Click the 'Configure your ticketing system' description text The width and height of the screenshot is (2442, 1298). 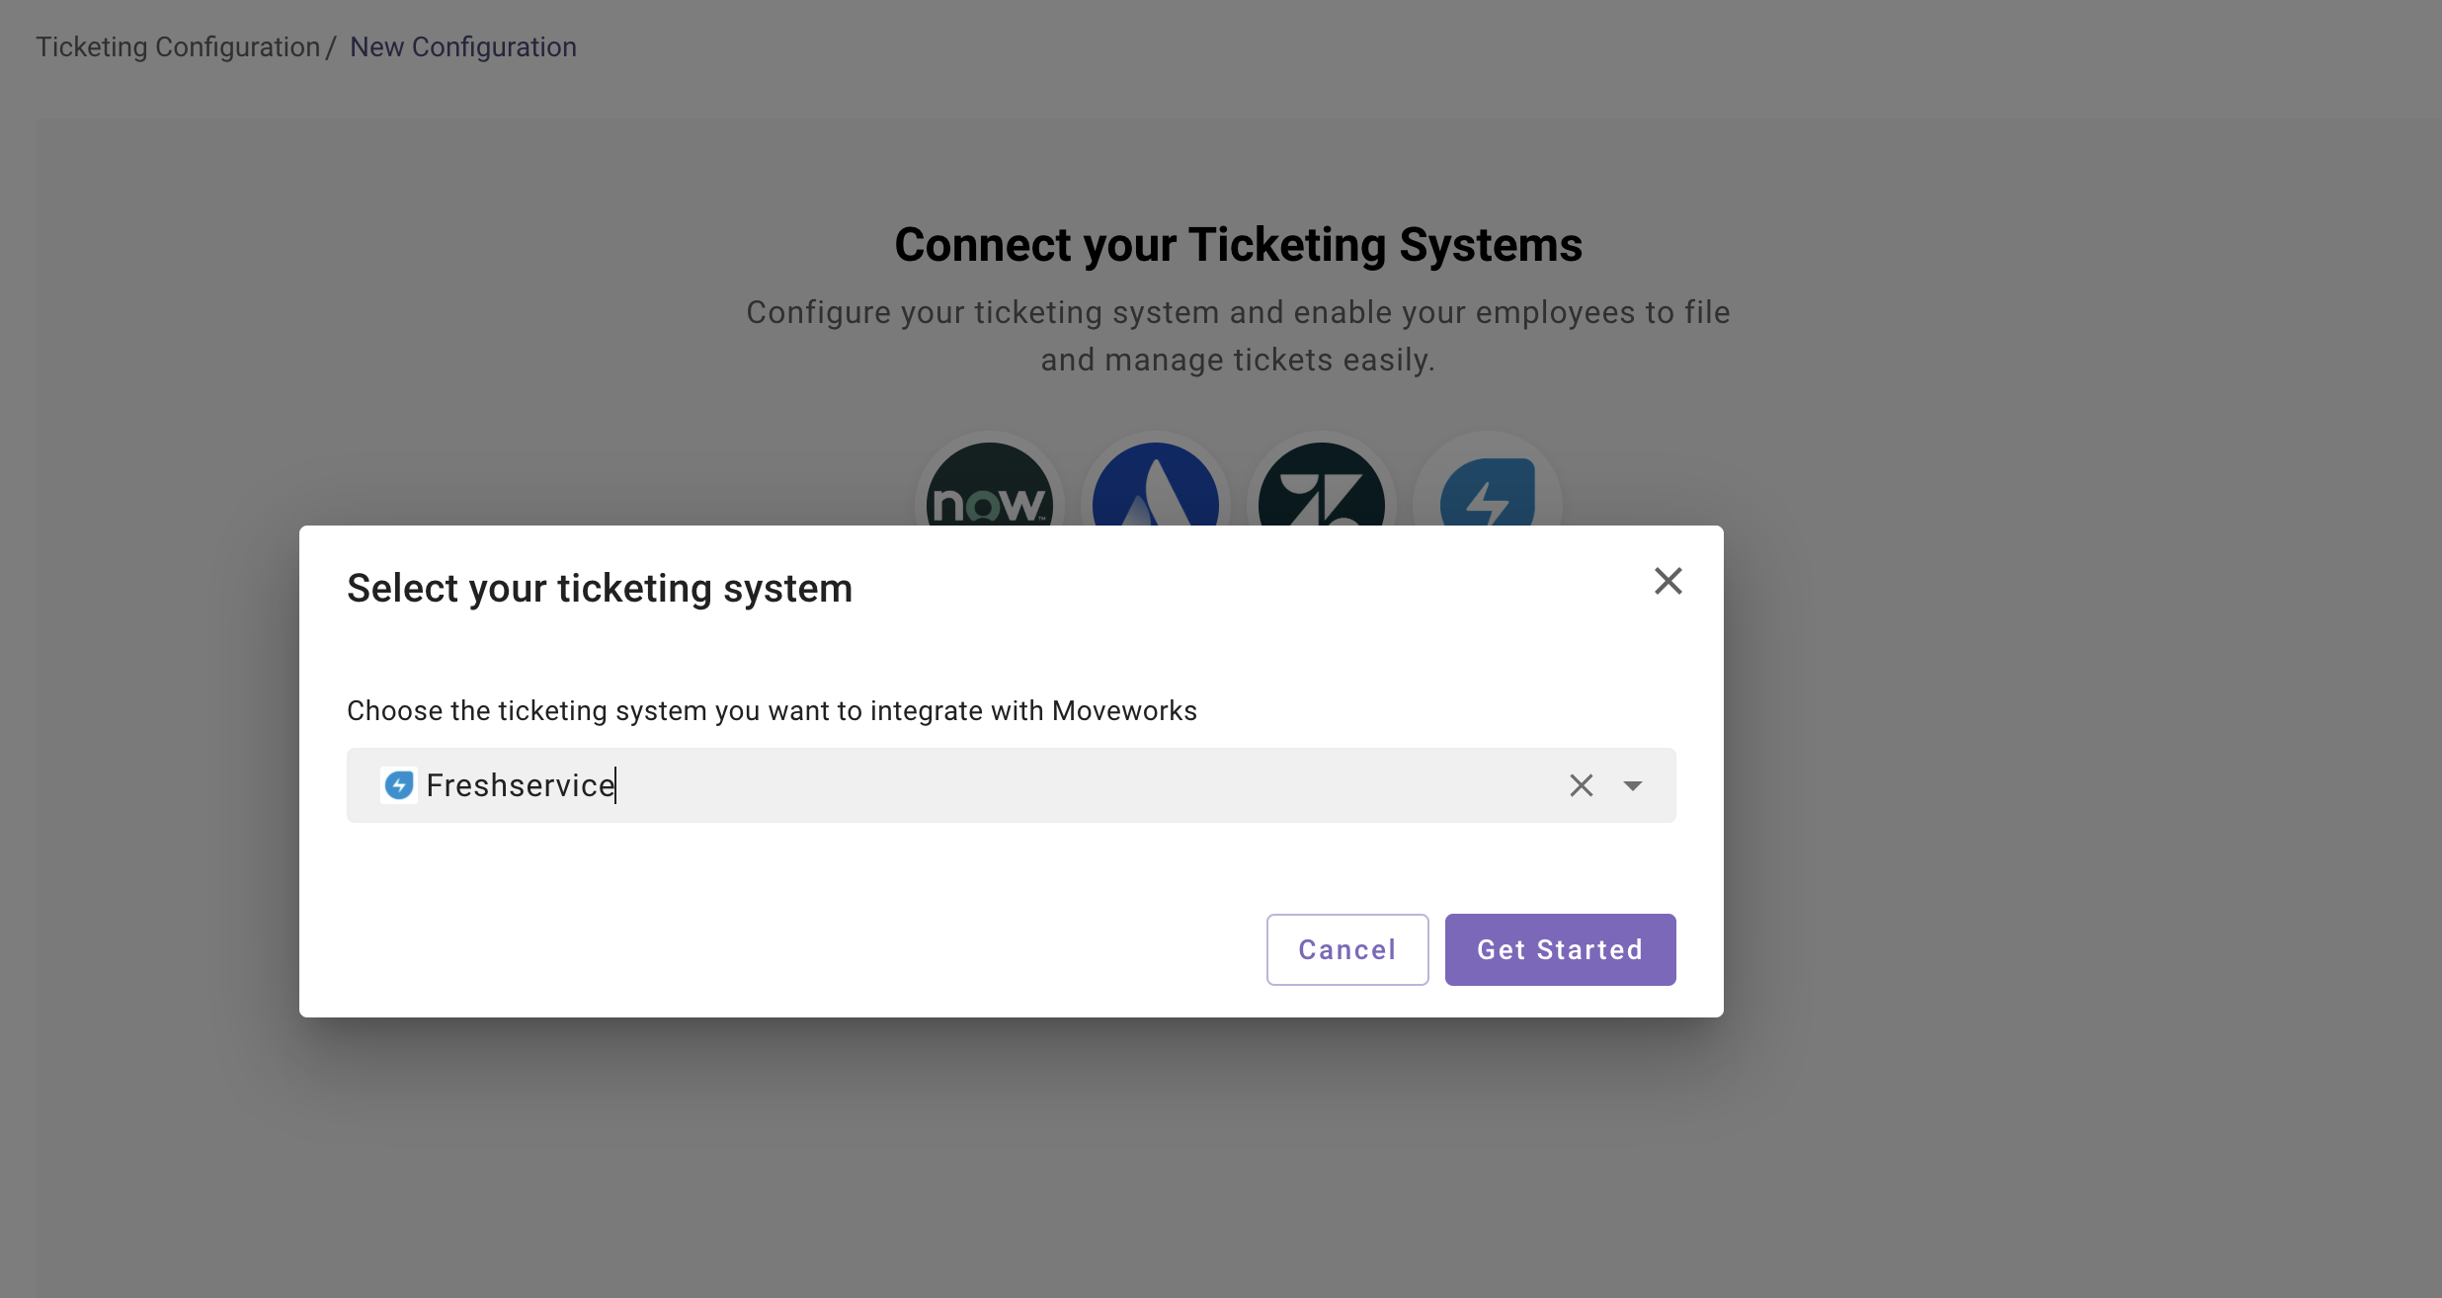click(x=1237, y=312)
